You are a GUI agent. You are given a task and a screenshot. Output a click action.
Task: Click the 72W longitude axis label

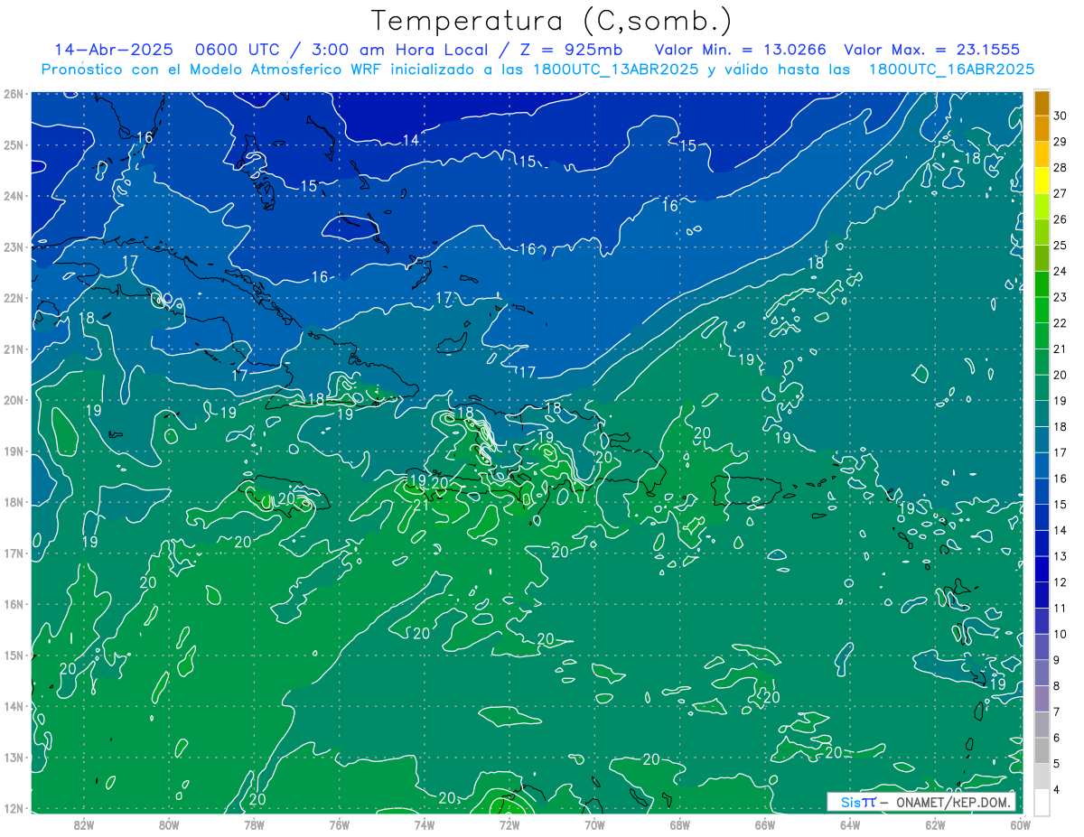pos(509,824)
